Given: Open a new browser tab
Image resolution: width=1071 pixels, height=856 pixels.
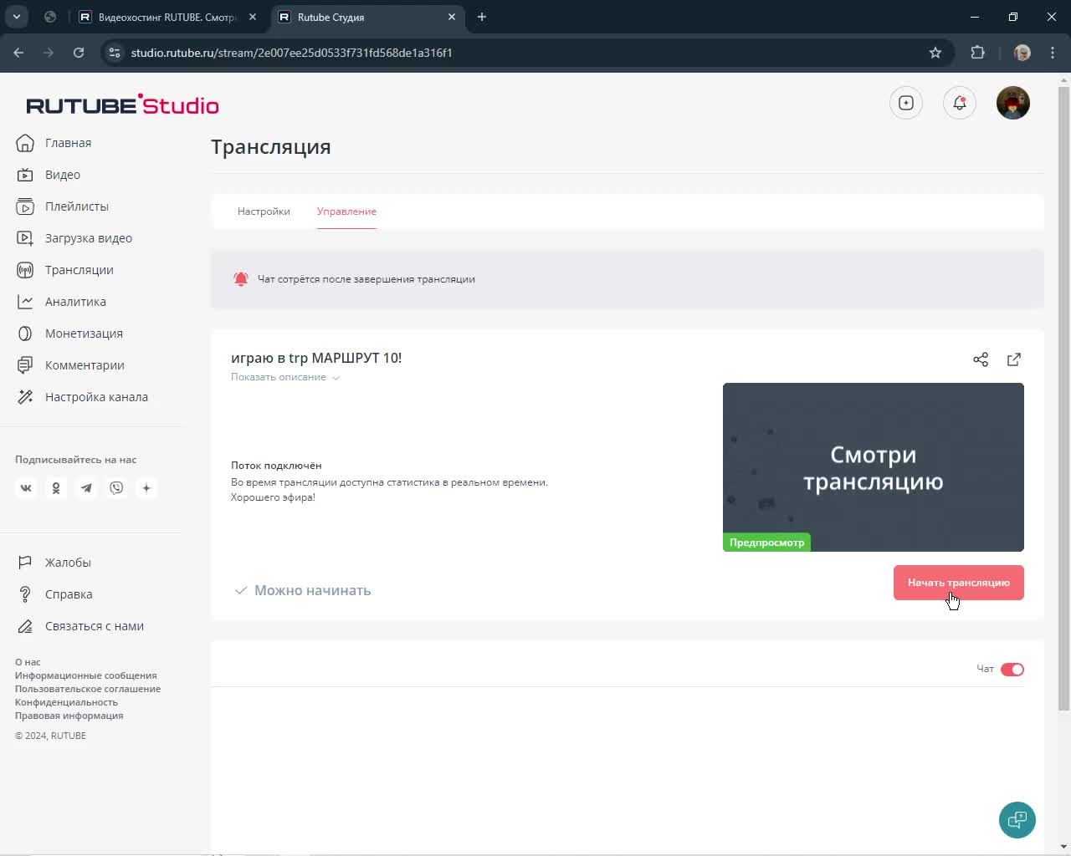Looking at the screenshot, I should [x=482, y=17].
